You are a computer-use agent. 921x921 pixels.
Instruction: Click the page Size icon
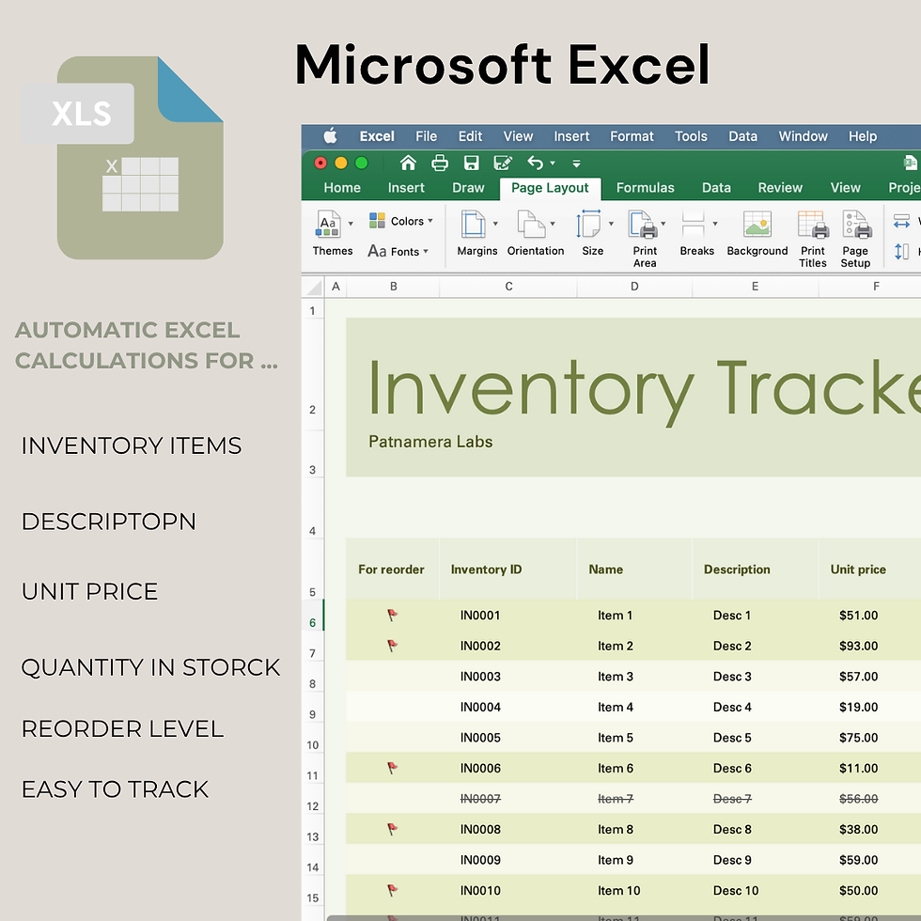coord(588,224)
